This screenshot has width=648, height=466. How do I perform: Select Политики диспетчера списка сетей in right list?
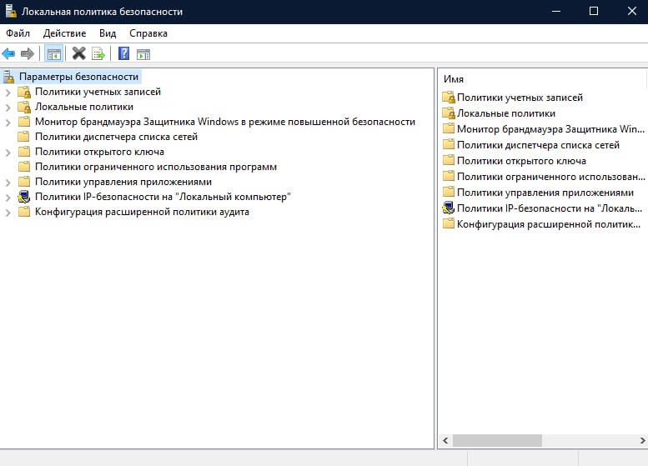coord(538,145)
